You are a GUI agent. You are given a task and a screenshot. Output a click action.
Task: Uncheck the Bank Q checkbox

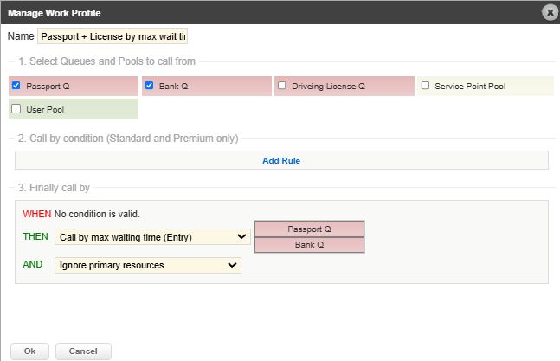click(149, 86)
